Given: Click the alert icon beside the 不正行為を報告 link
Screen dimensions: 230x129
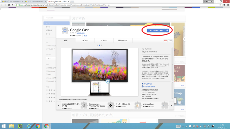Looking at the screenshot, I should tap(142, 87).
